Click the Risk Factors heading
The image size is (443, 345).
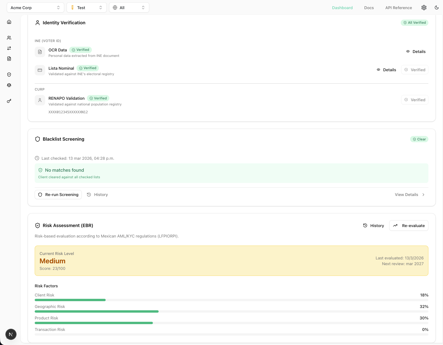coord(46,286)
